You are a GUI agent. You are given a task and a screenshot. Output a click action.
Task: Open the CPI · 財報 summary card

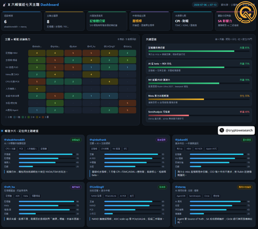point(192,21)
